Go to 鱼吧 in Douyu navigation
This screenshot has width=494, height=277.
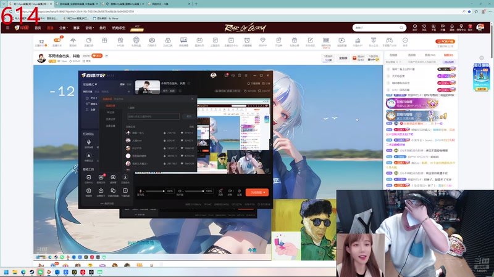pos(103,28)
